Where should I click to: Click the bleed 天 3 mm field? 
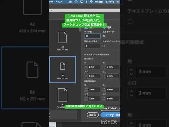(94, 67)
